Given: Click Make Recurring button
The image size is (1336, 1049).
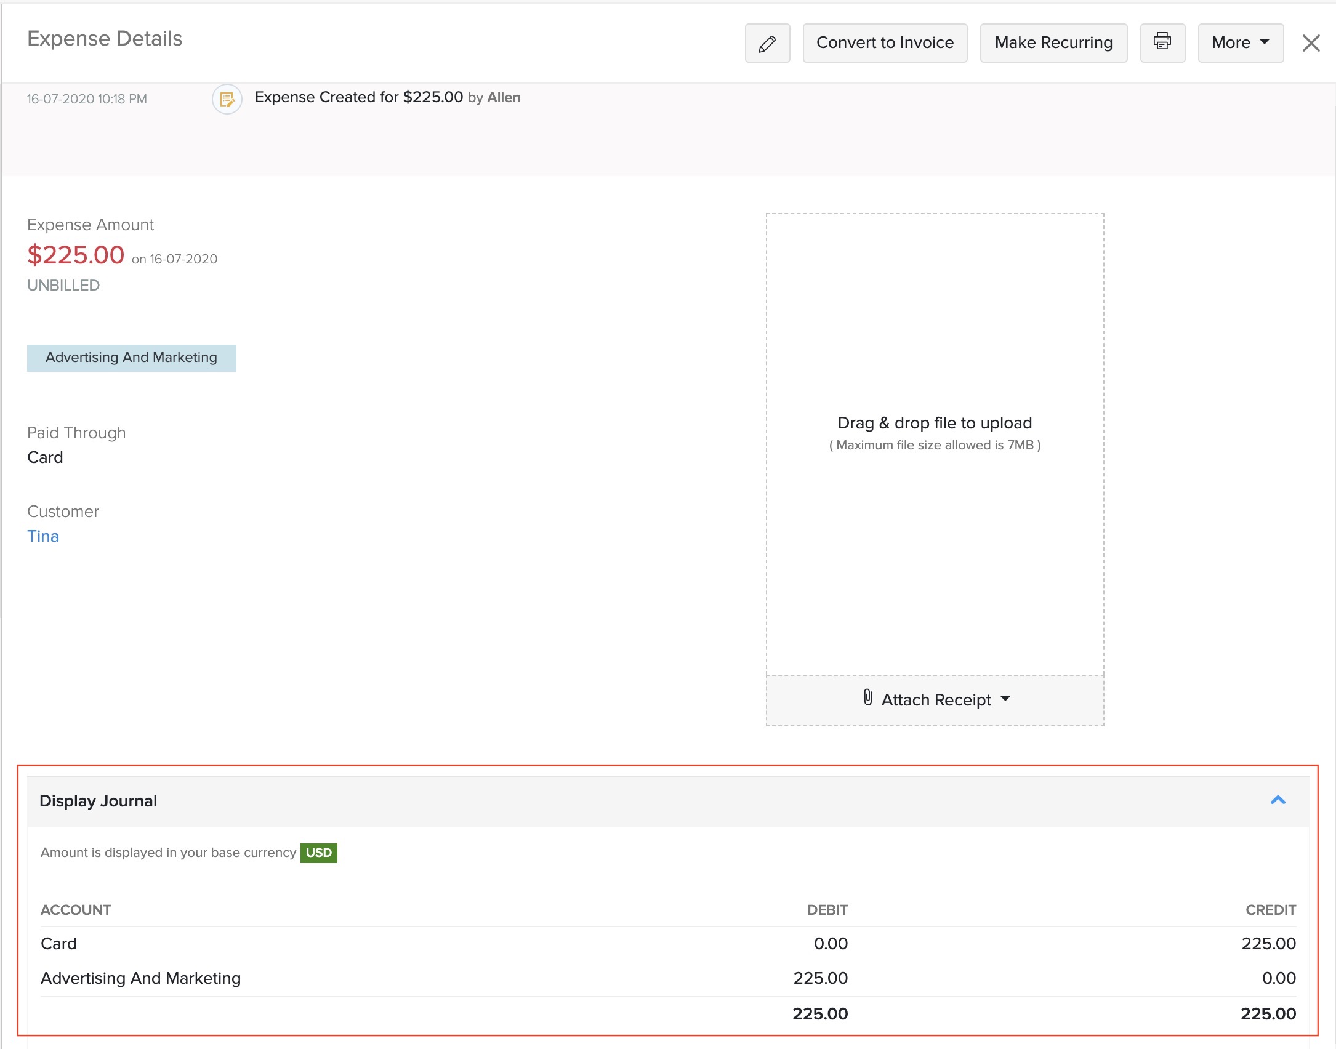Looking at the screenshot, I should tap(1053, 43).
